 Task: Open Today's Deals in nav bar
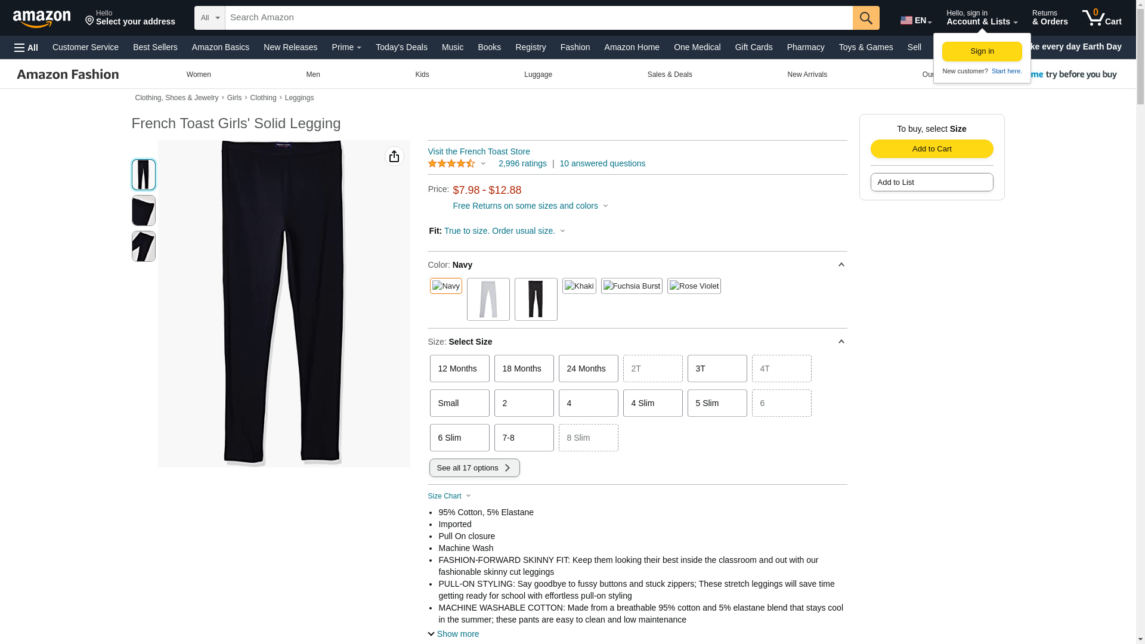coord(401,47)
